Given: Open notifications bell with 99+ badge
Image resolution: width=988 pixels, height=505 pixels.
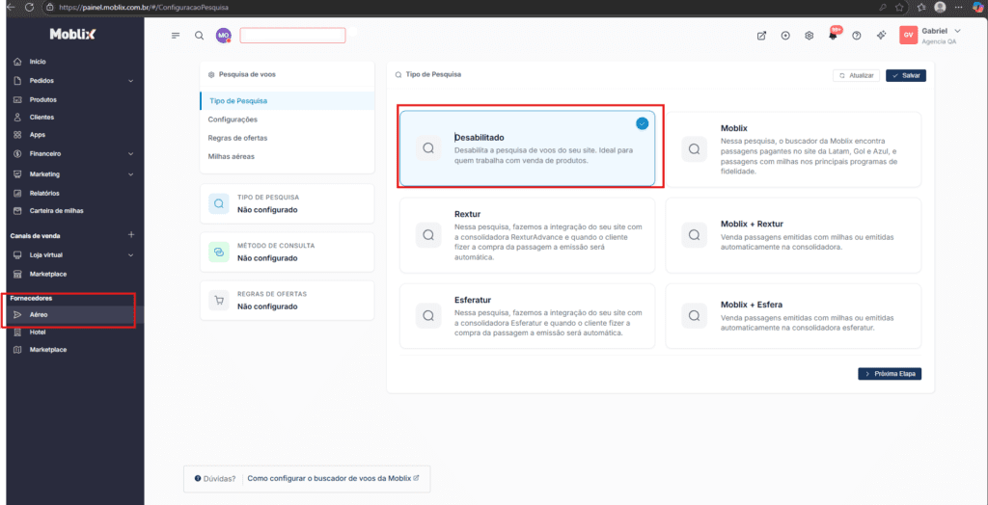Looking at the screenshot, I should click(x=834, y=35).
